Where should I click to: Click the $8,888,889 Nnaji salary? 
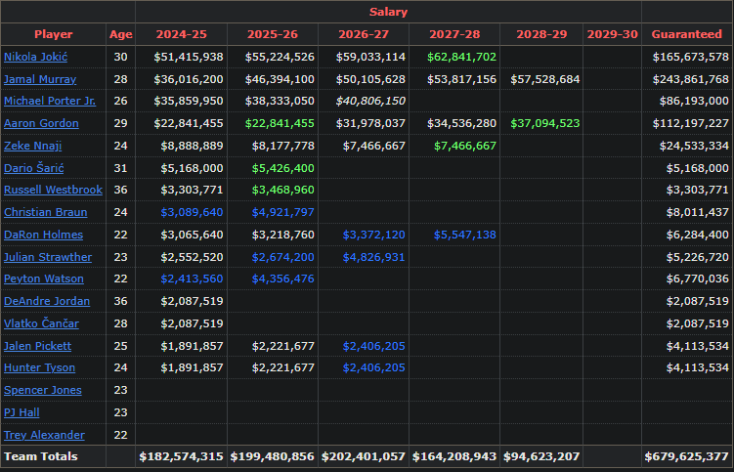click(x=192, y=146)
